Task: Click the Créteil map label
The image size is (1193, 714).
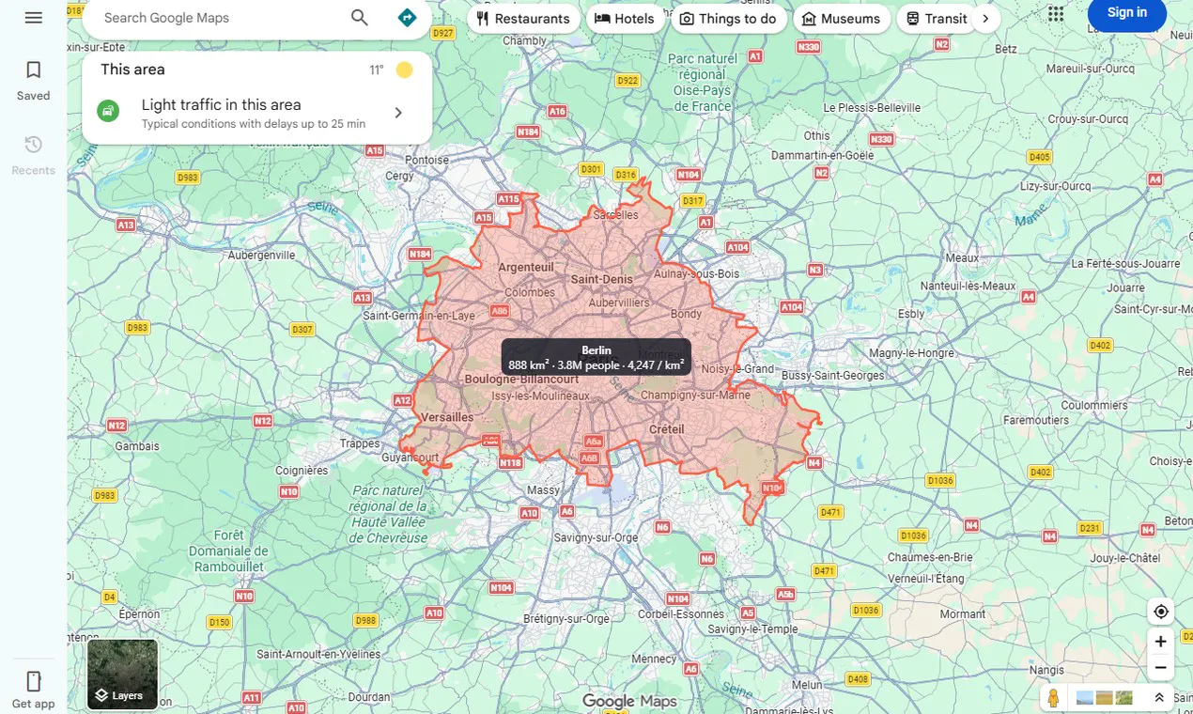Action: [667, 429]
